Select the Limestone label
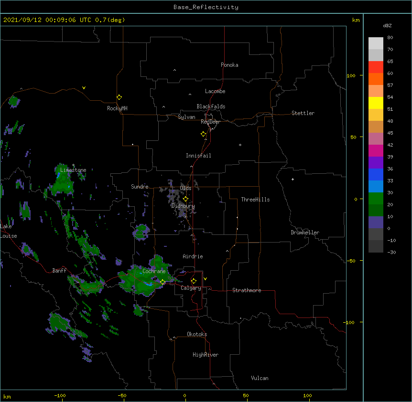412x402 pixels. [73, 170]
